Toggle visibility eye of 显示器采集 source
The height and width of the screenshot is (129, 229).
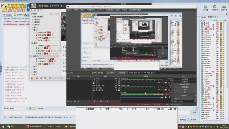click(x=116, y=90)
